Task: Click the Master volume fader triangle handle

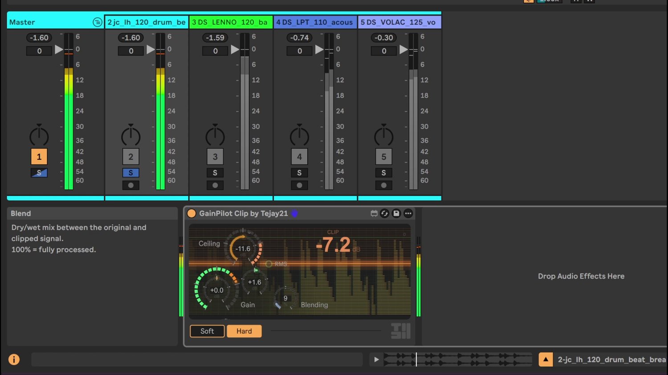Action: pyautogui.click(x=59, y=50)
